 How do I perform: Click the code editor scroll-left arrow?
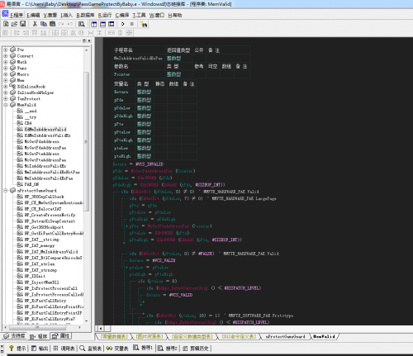(101, 328)
